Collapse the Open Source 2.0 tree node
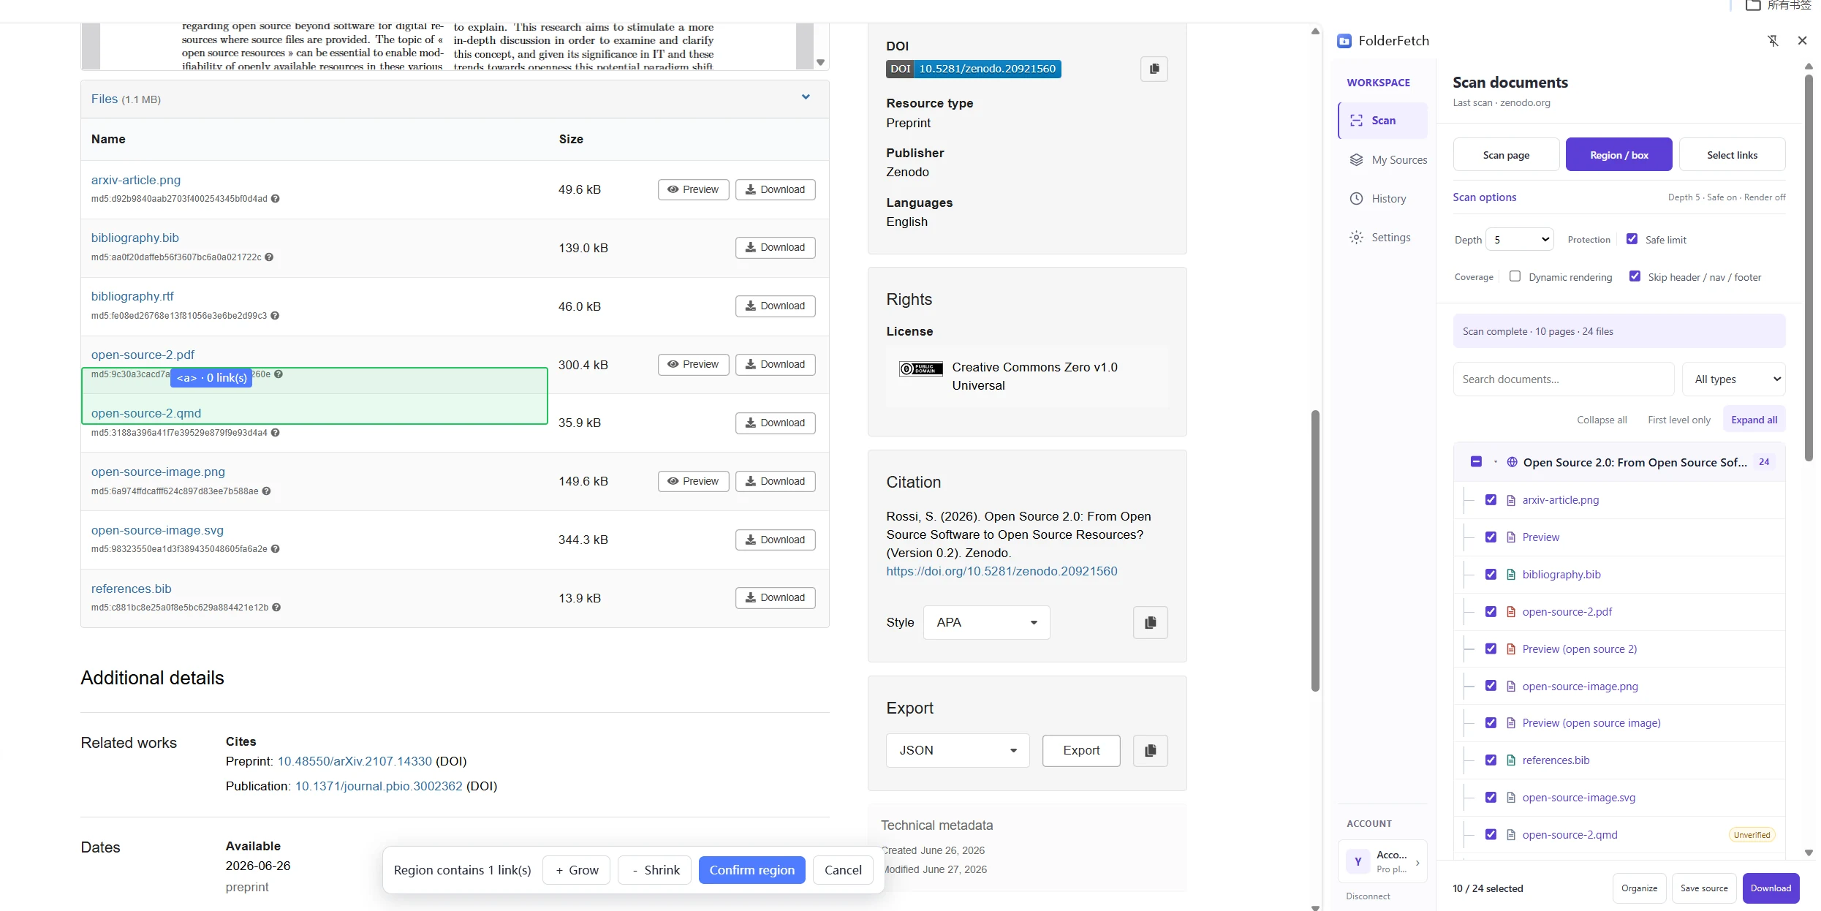This screenshot has width=1821, height=911. [1495, 462]
